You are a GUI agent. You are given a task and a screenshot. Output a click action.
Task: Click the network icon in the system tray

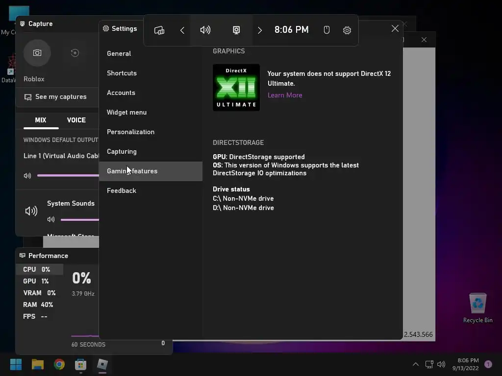click(x=429, y=364)
